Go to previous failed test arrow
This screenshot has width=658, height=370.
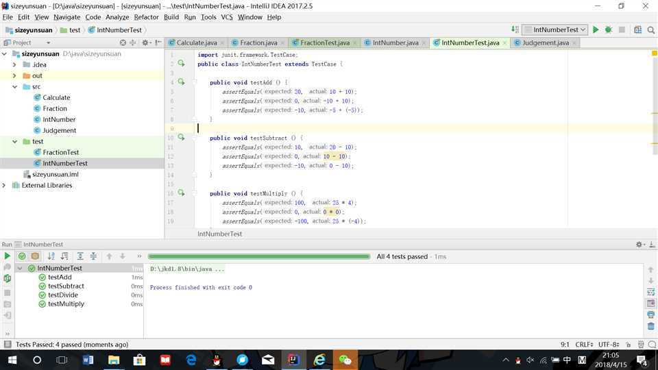(109, 256)
